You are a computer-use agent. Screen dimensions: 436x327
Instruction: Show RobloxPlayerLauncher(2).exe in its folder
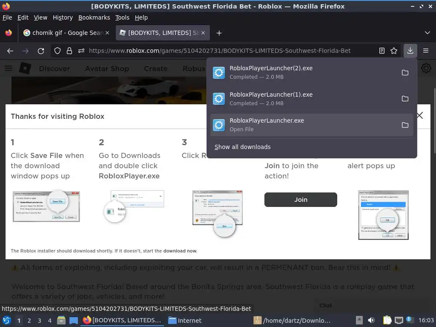(405, 72)
